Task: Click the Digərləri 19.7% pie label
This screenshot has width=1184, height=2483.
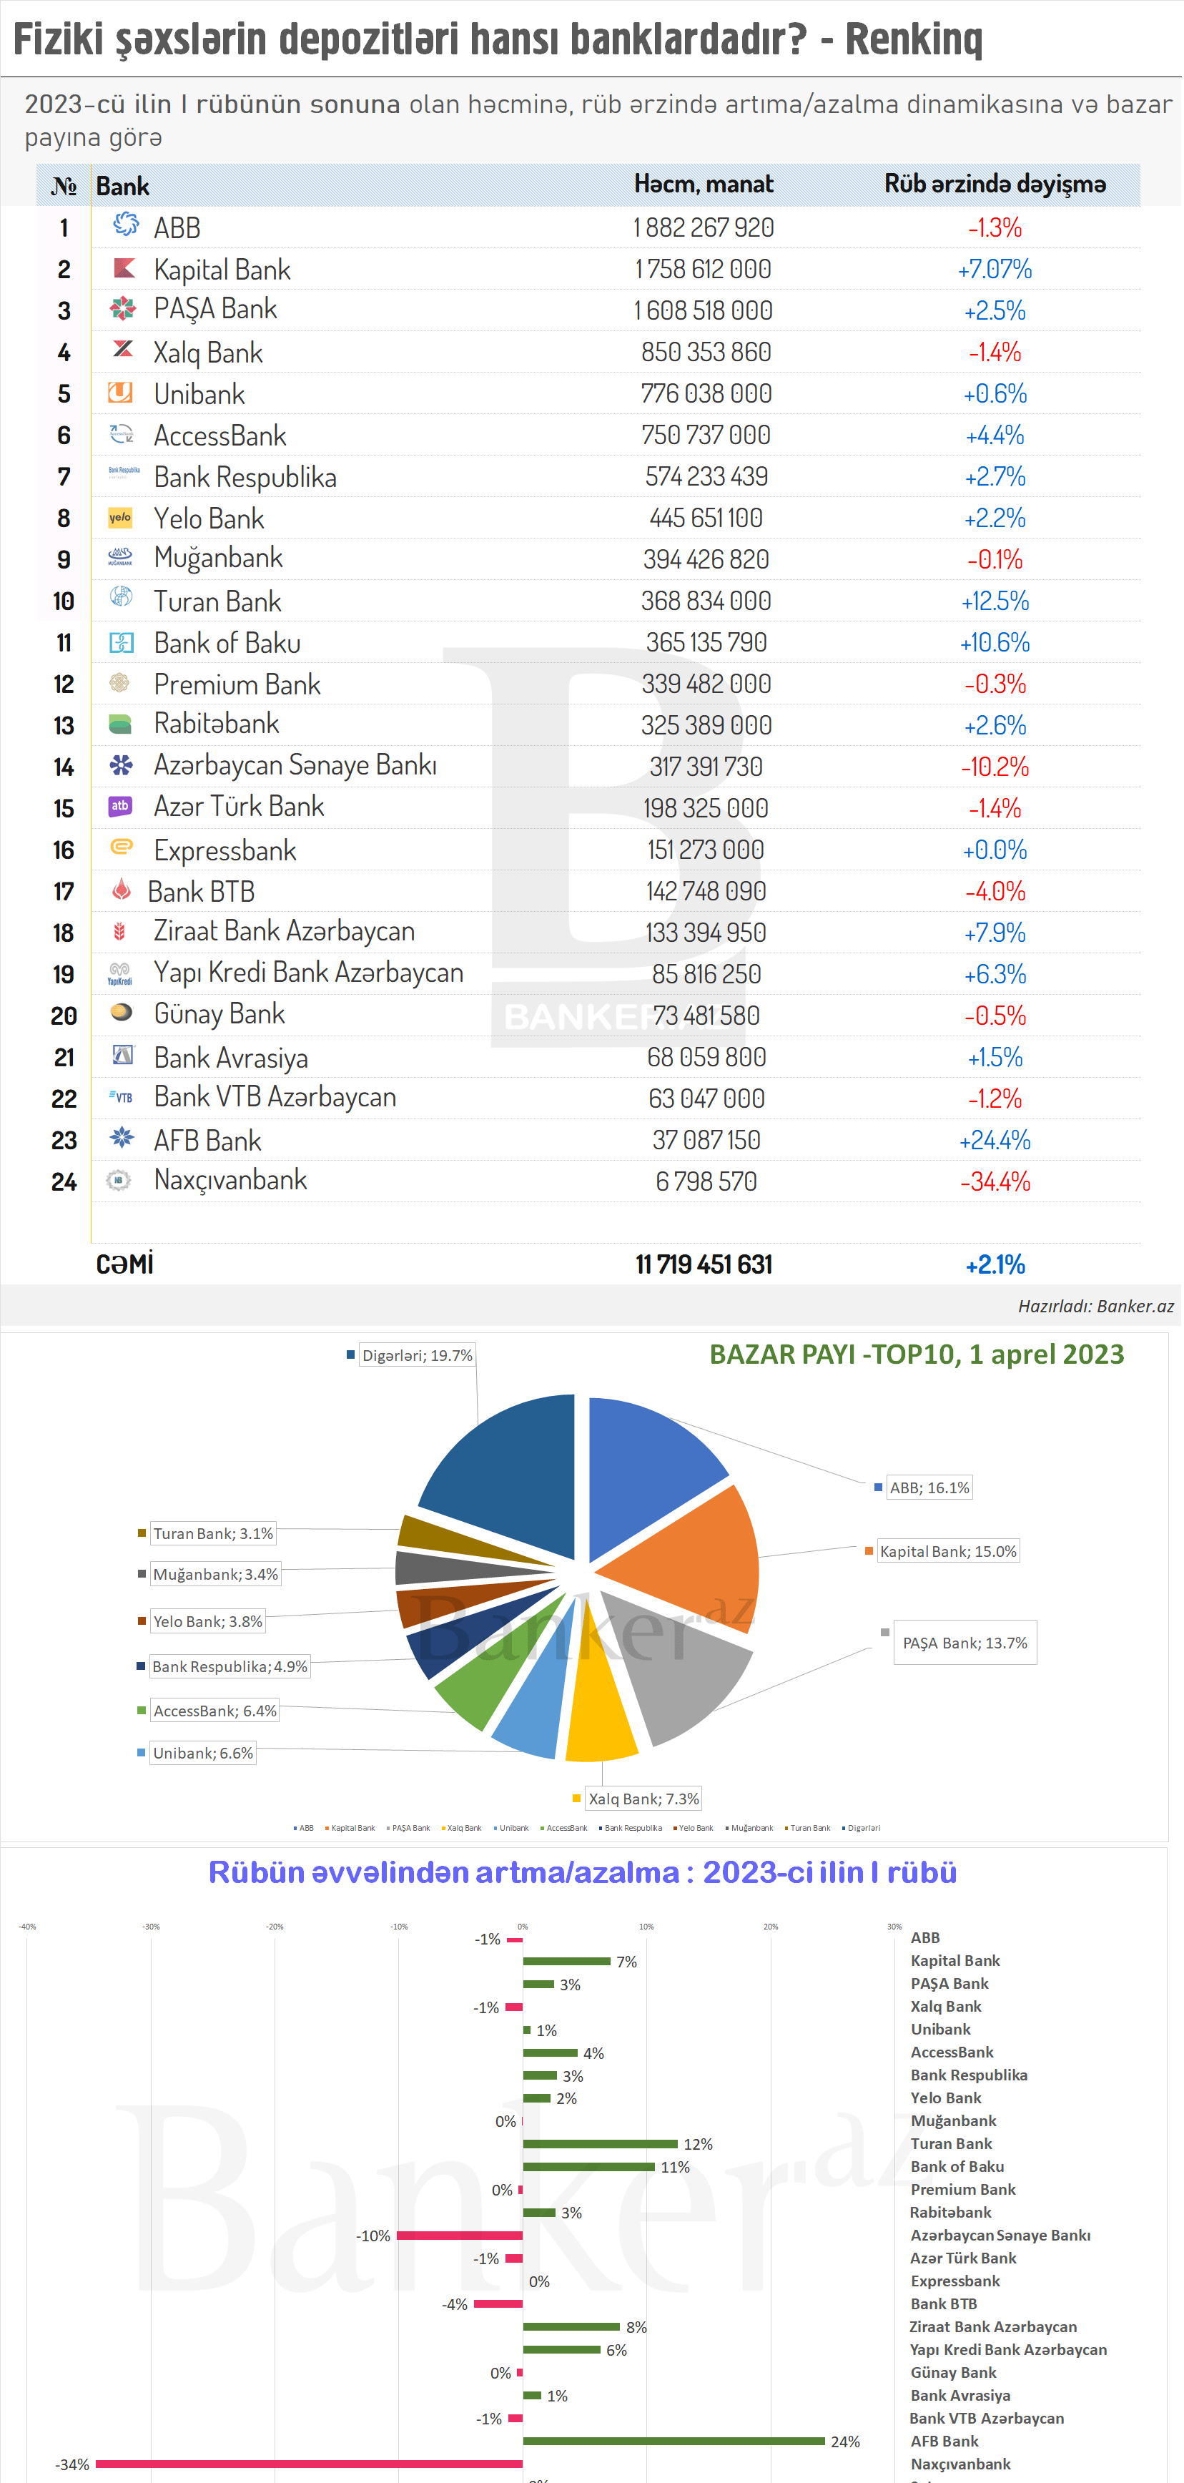Action: (416, 1355)
